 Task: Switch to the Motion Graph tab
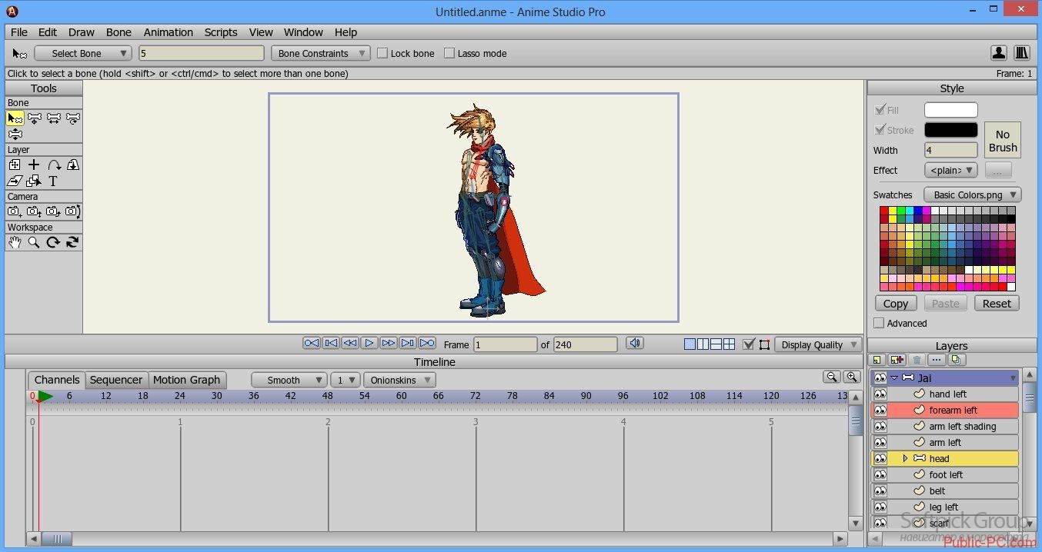186,380
